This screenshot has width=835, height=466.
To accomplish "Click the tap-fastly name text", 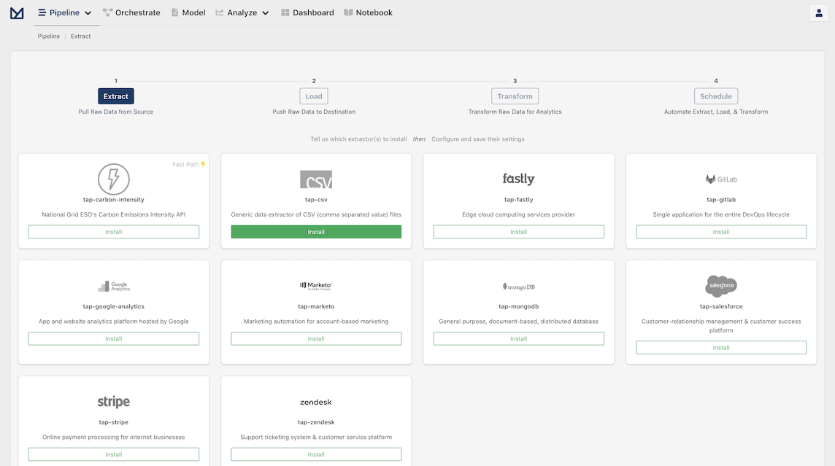I will [519, 200].
